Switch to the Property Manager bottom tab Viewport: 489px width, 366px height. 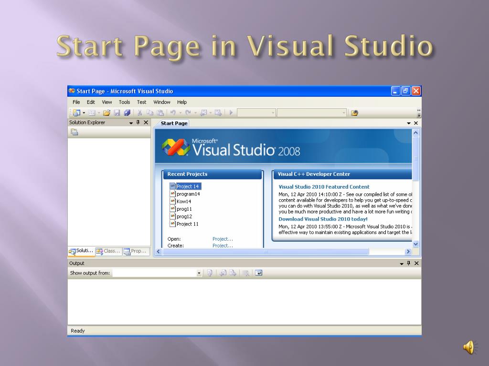click(136, 251)
